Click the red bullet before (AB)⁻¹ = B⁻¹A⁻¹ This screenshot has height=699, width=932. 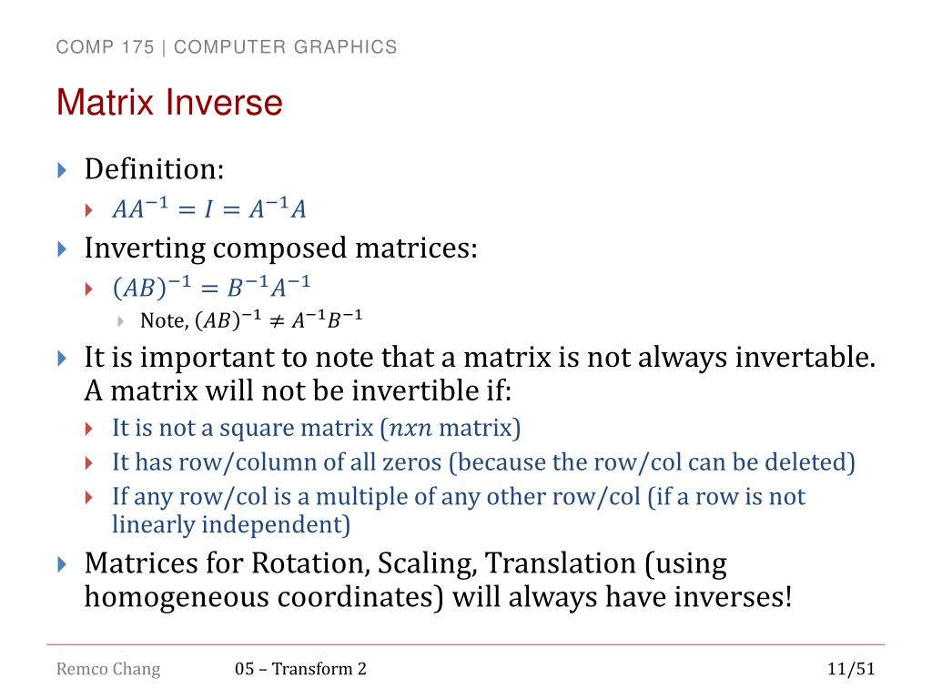pos(88,289)
